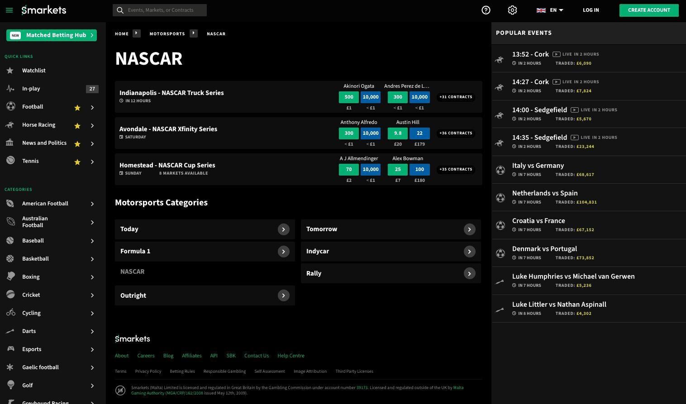Open the settings gear icon
686x404 pixels.
[x=512, y=10]
